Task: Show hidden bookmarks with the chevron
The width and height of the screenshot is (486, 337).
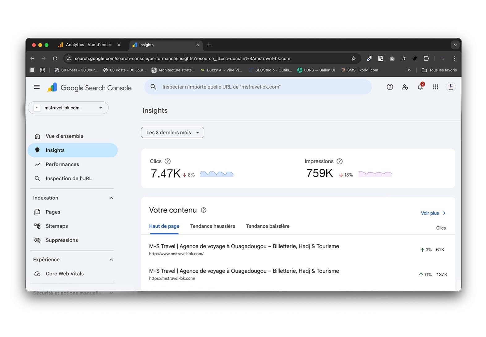Action: click(409, 70)
